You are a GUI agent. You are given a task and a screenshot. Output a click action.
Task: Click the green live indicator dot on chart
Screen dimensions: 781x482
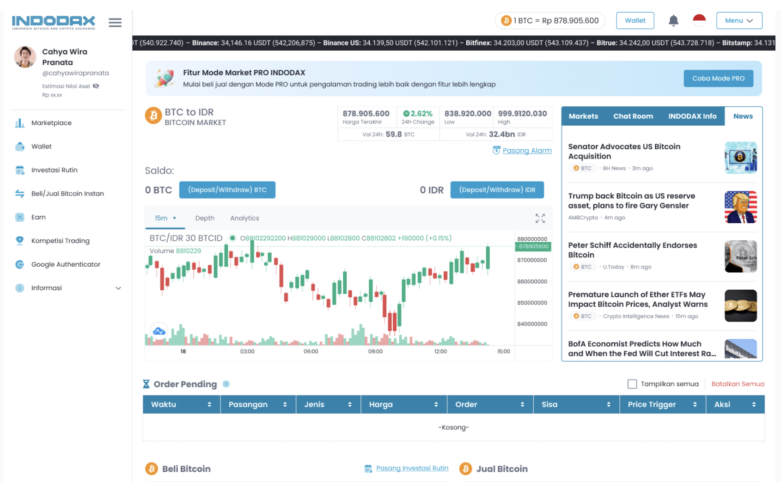point(232,238)
